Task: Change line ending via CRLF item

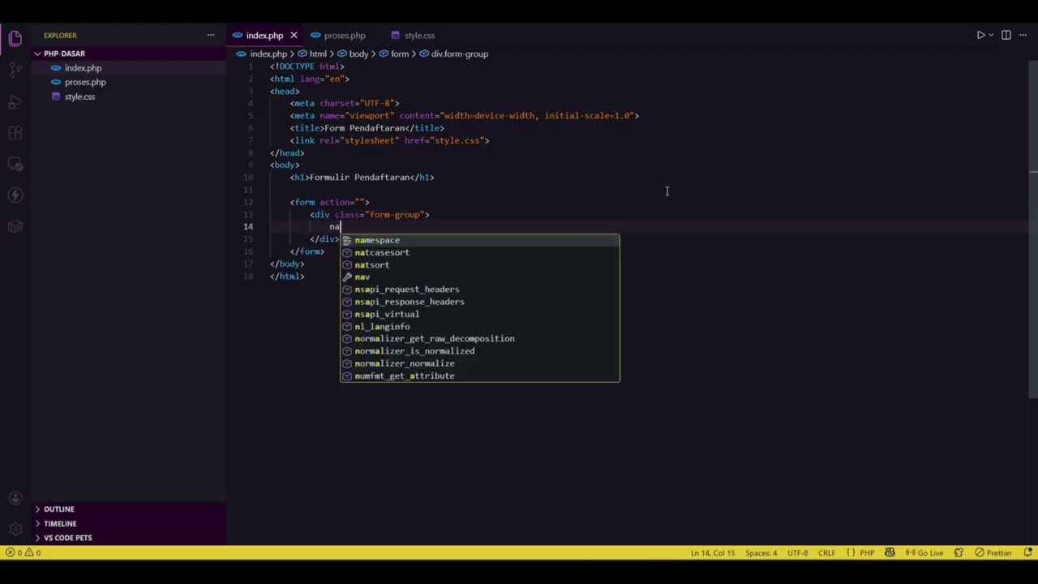Action: click(x=826, y=553)
